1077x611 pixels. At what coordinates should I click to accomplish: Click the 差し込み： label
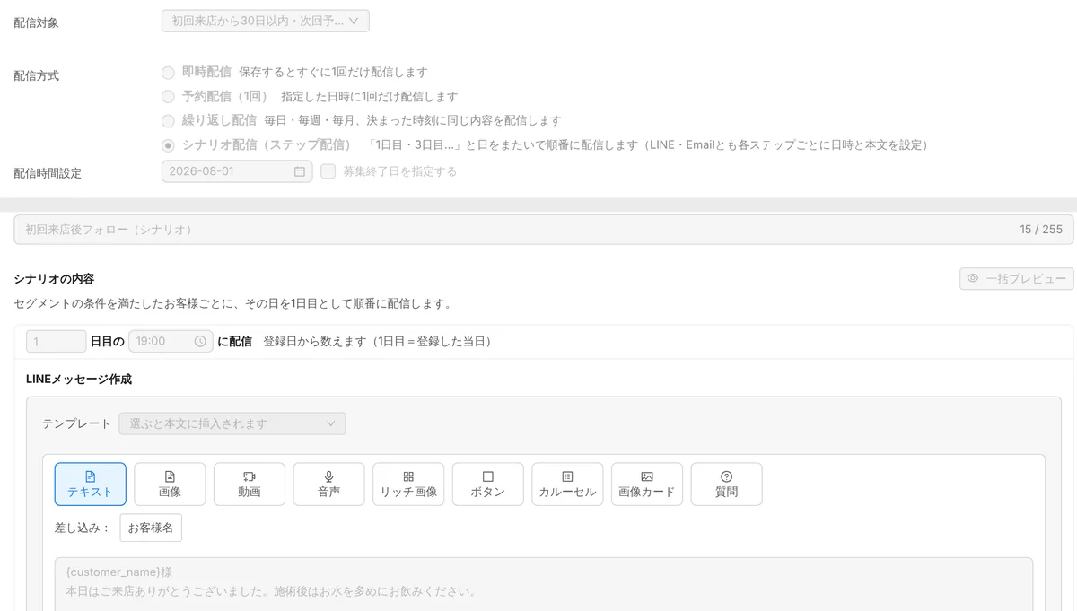(x=83, y=528)
